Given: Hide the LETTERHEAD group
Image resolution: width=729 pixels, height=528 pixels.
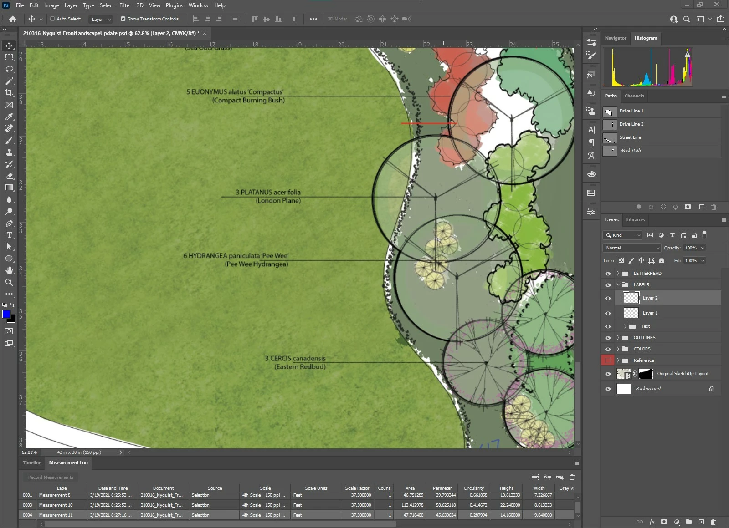Looking at the screenshot, I should tap(608, 274).
